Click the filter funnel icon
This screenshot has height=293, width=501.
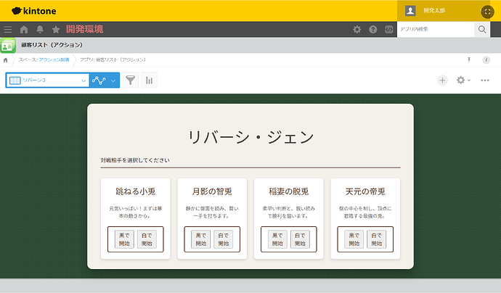(x=131, y=81)
